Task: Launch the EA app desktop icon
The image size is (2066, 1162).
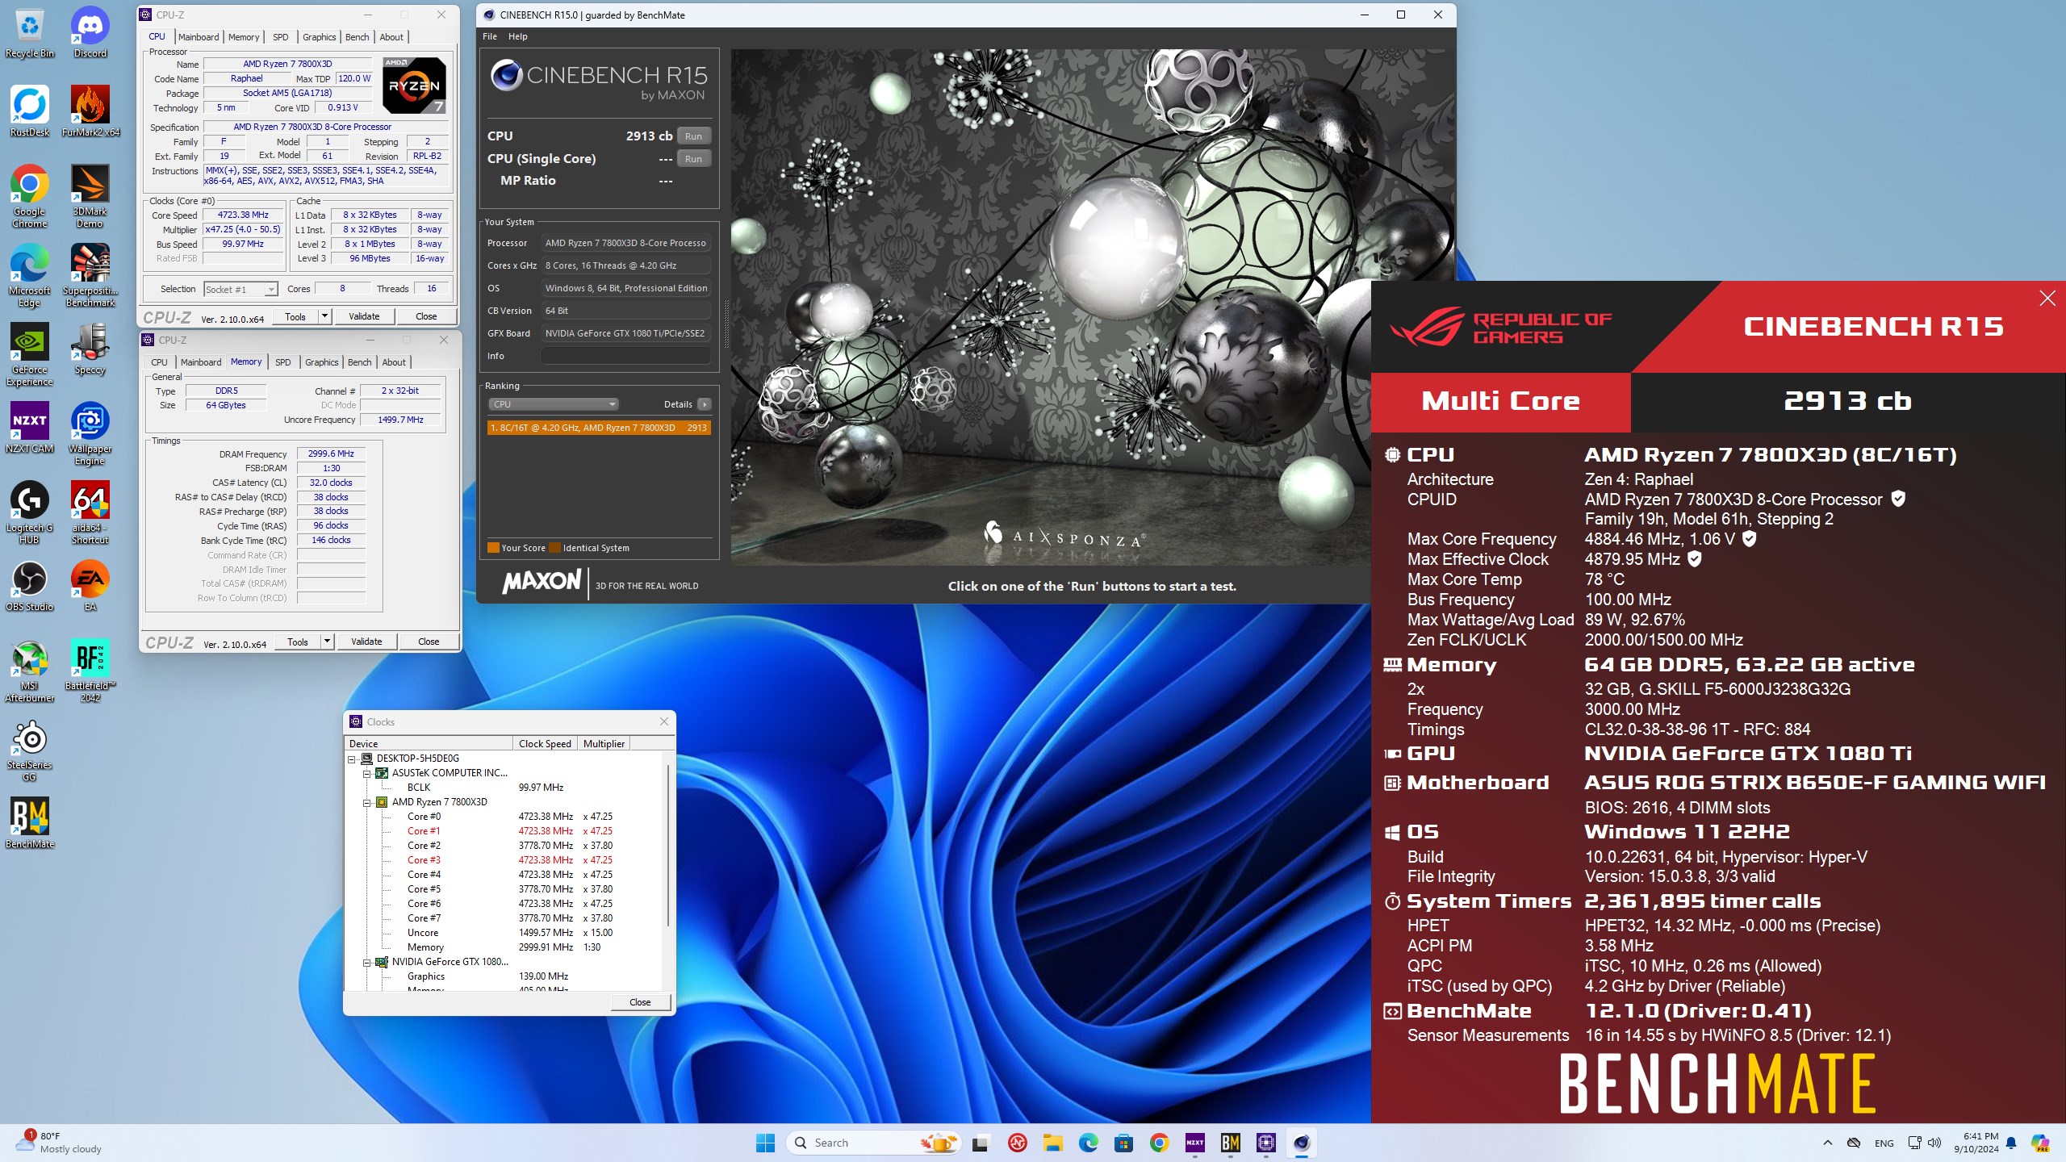Action: (90, 586)
